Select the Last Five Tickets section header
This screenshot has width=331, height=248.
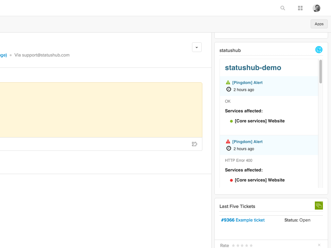(237, 206)
